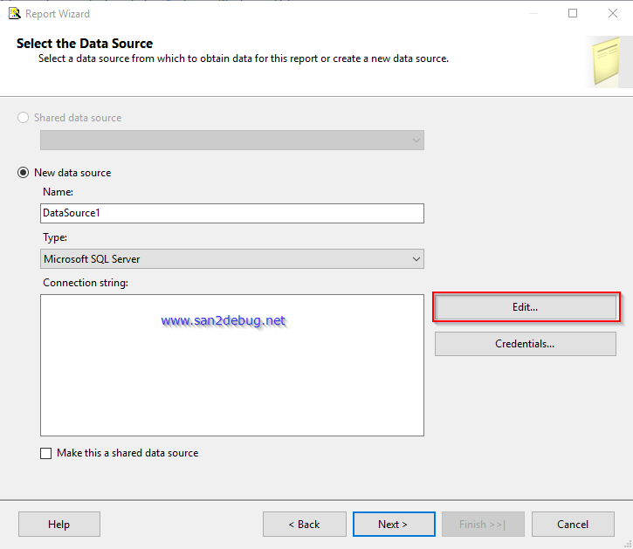The width and height of the screenshot is (633, 549).
Task: Proceed with the Next > button
Action: [394, 525]
